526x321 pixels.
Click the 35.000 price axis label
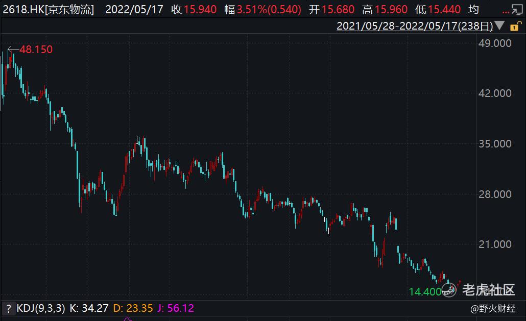(495, 144)
